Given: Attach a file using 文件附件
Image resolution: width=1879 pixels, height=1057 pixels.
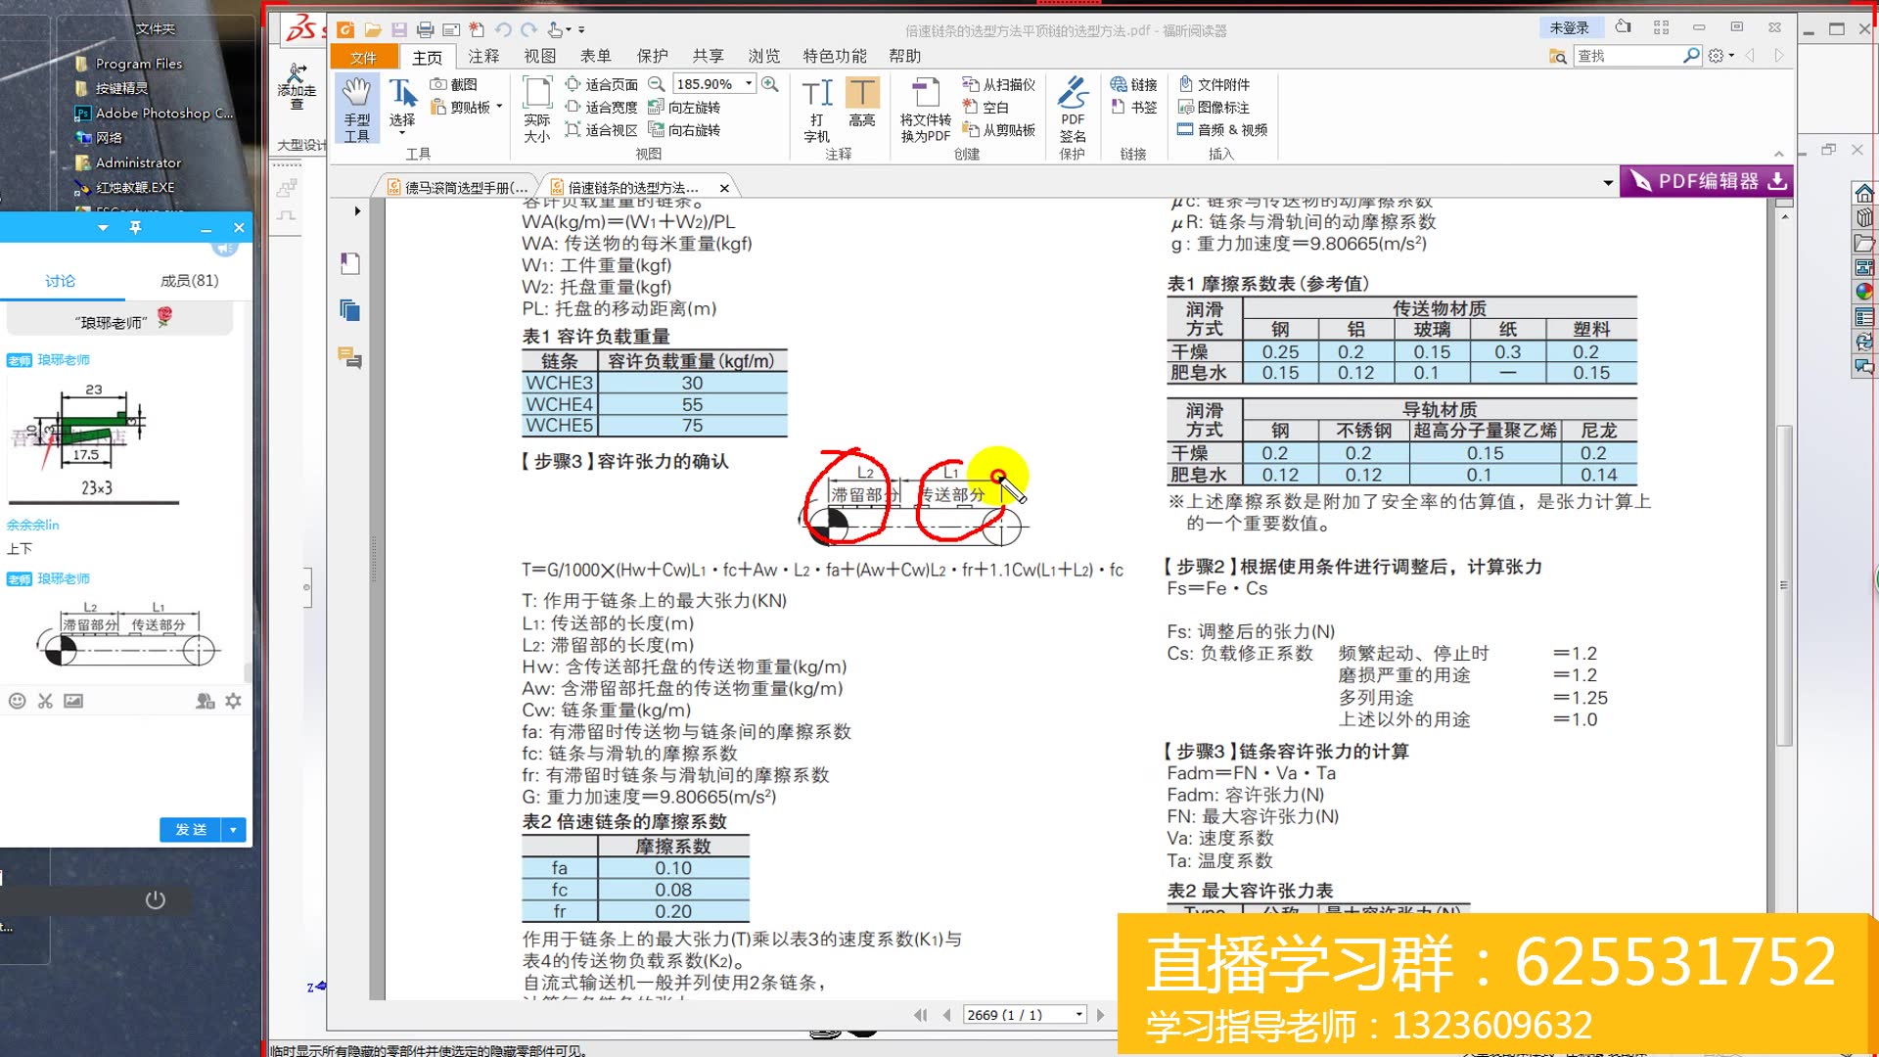Looking at the screenshot, I should 1216,84.
